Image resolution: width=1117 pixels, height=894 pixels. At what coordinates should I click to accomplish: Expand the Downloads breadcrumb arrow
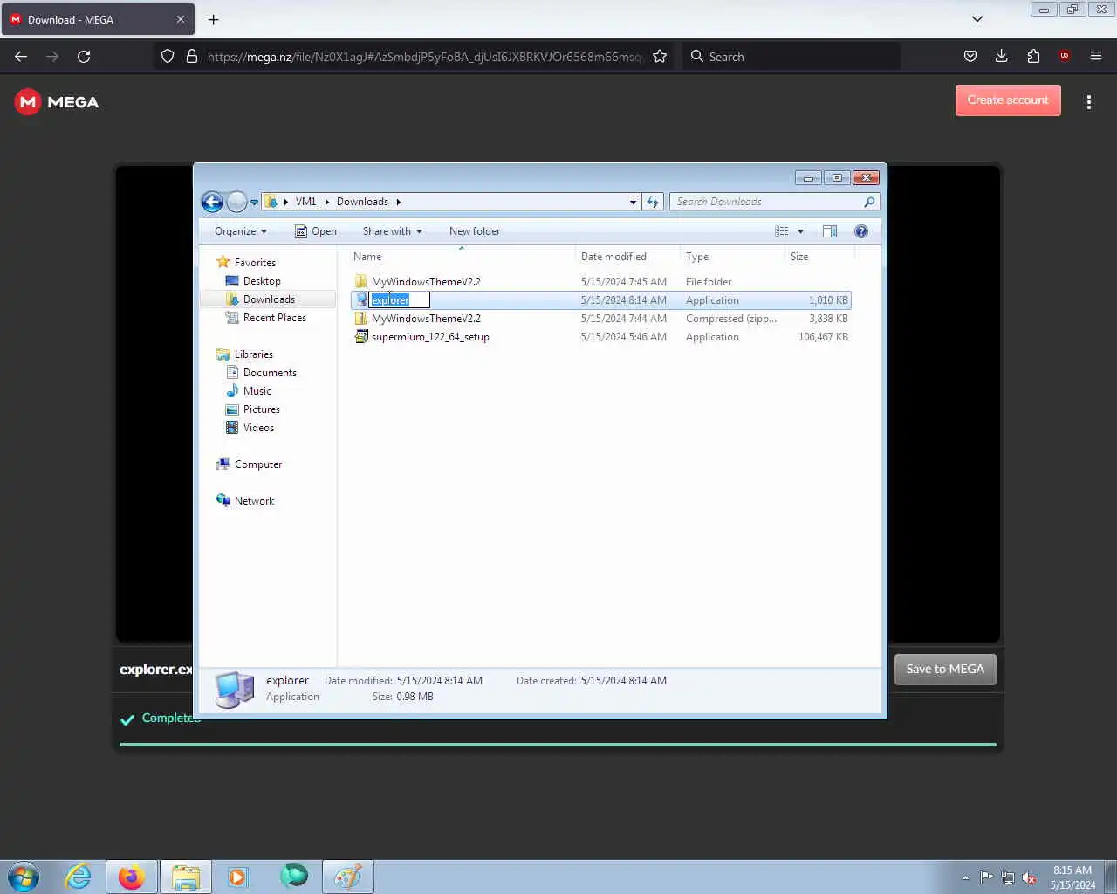[x=398, y=202]
